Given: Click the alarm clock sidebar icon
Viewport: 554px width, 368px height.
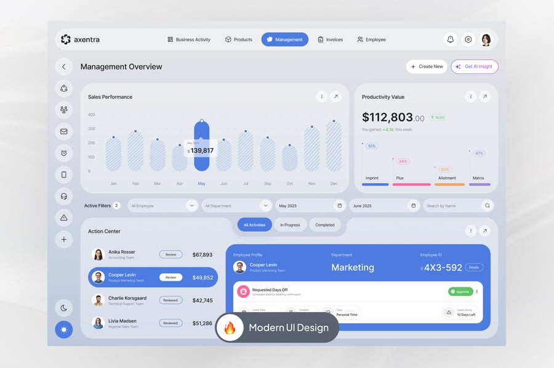Looking at the screenshot, I should (x=63, y=152).
